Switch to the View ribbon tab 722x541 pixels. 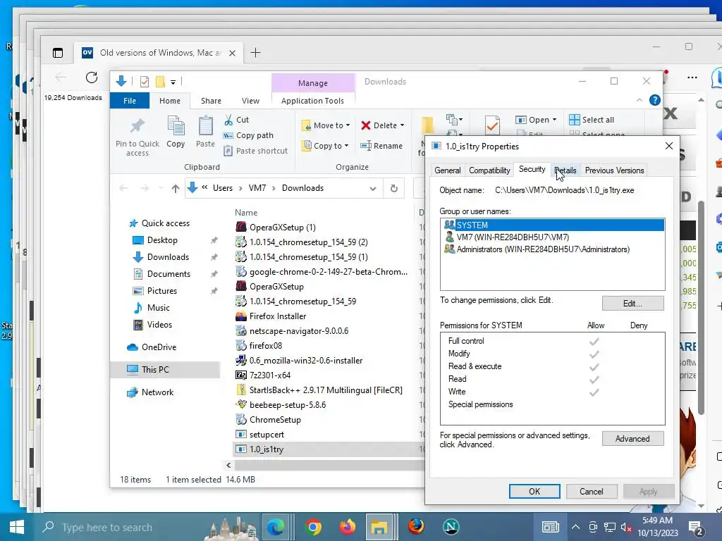[250, 101]
